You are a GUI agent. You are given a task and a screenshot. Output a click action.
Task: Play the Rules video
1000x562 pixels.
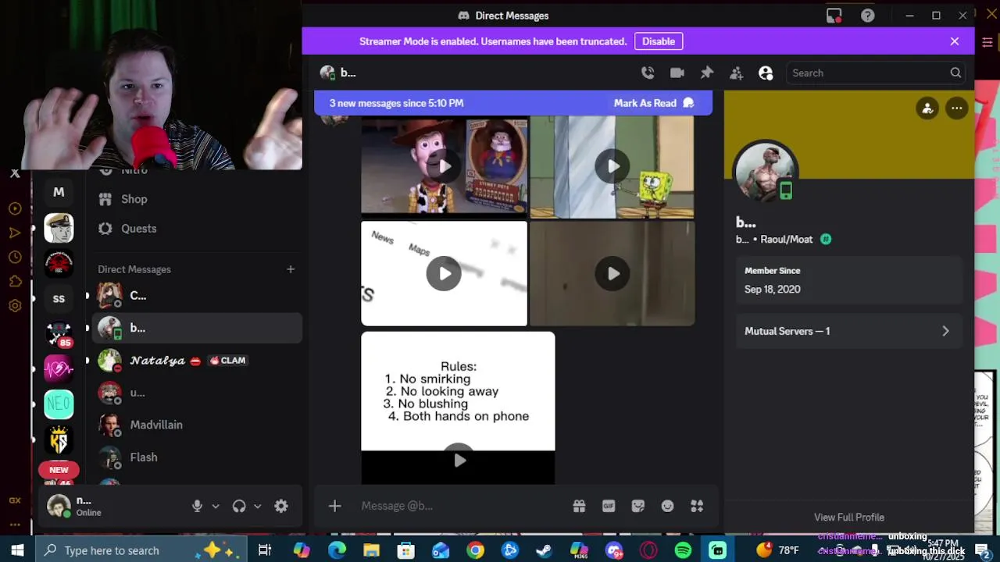coord(459,461)
